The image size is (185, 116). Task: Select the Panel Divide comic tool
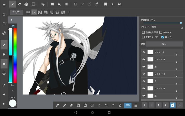(x=106, y=4)
